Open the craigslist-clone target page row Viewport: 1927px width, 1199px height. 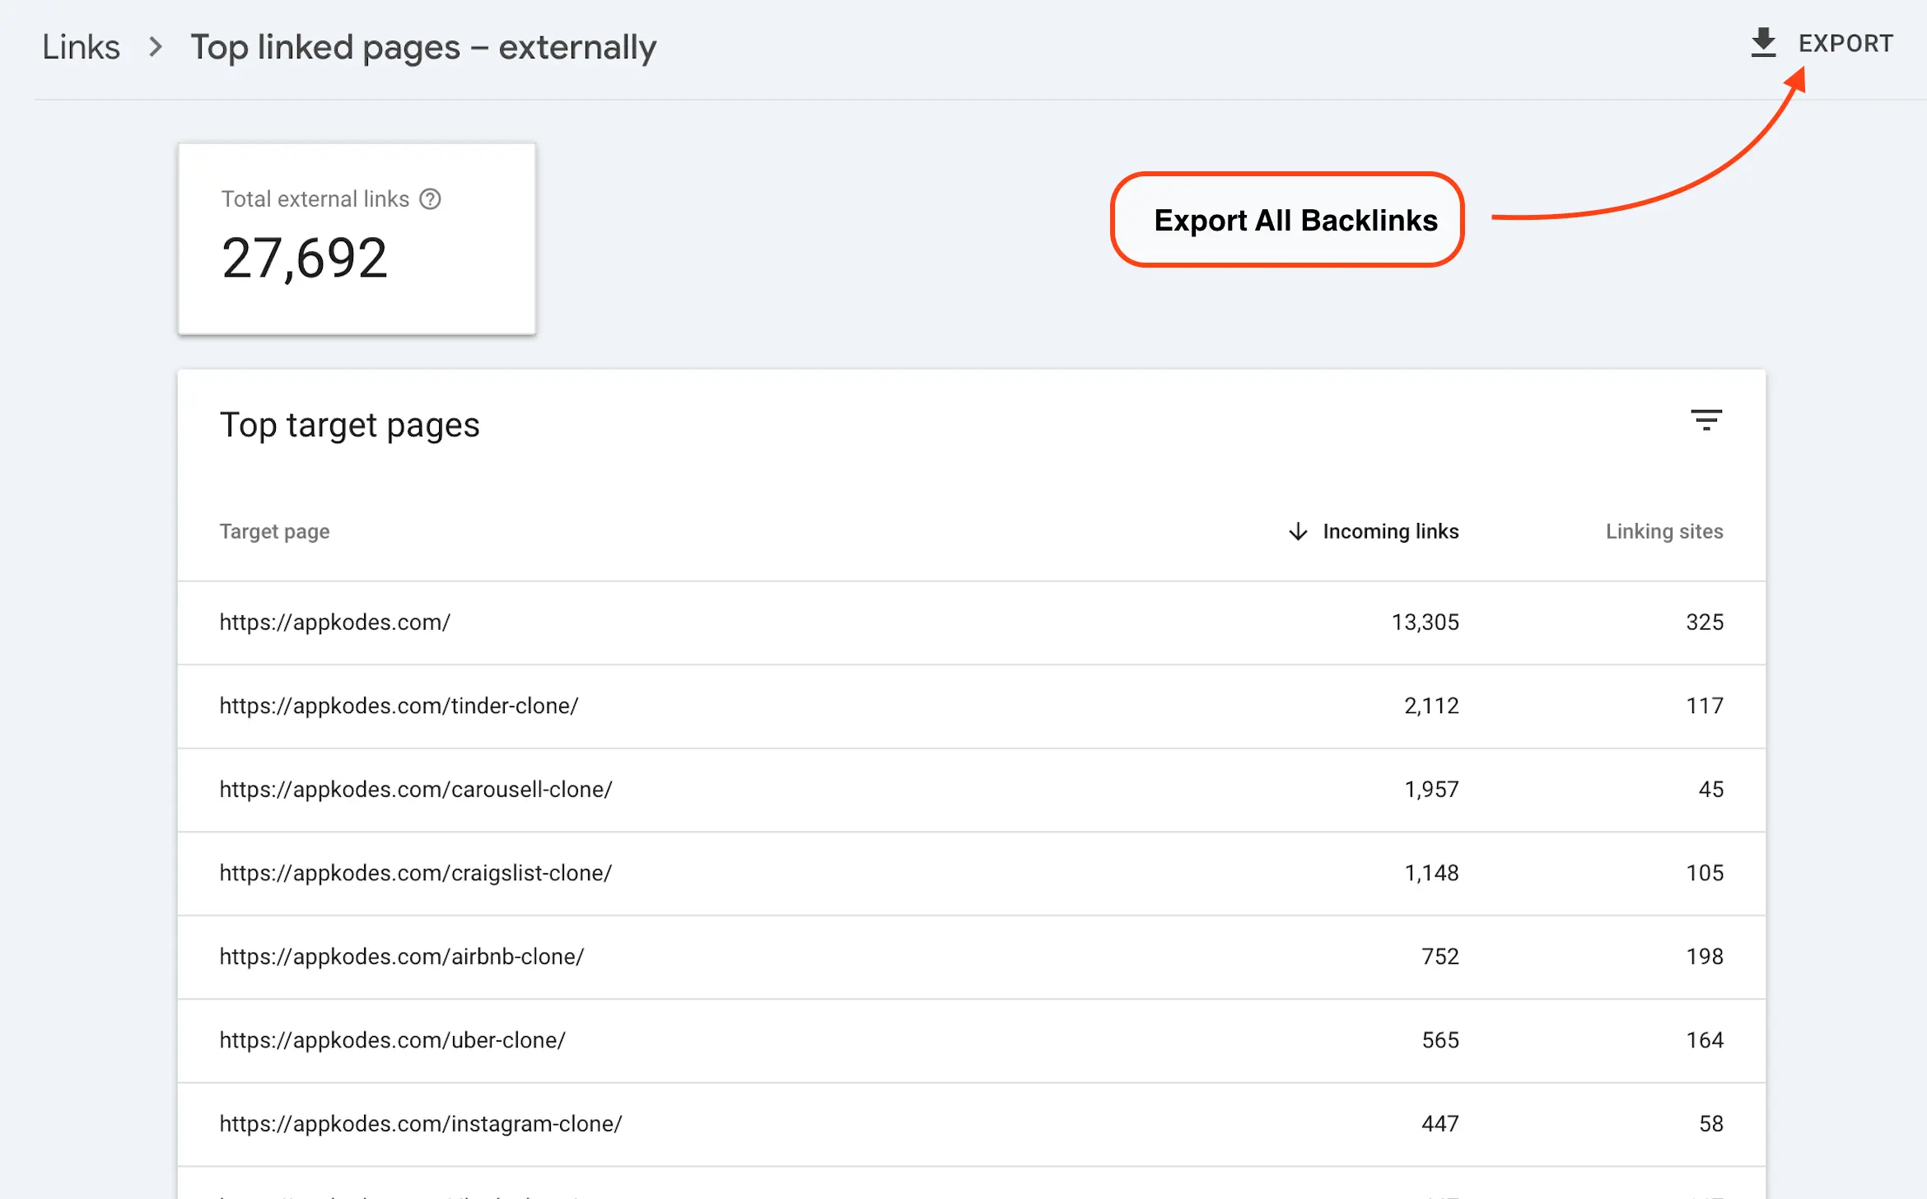click(972, 874)
